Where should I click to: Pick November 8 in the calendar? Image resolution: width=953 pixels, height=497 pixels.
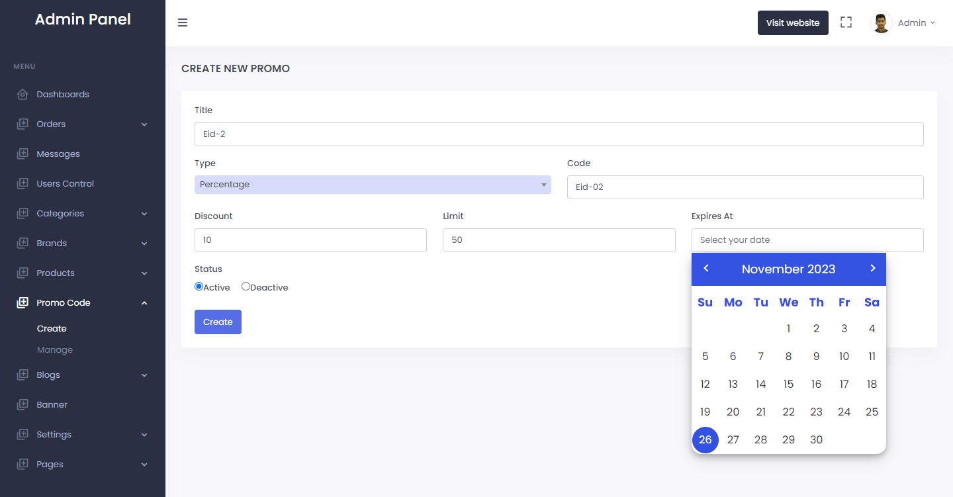[789, 357]
